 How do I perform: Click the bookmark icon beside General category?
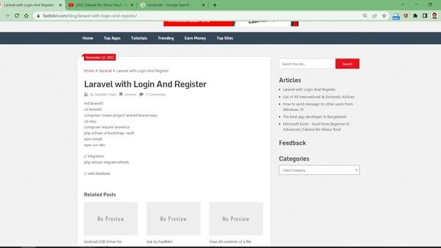(121, 94)
